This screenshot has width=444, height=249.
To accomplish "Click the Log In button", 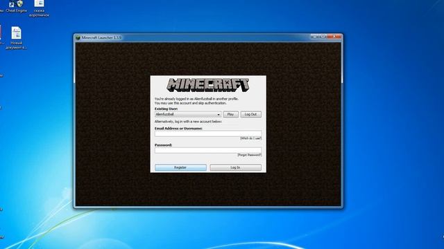I will coord(235,167).
